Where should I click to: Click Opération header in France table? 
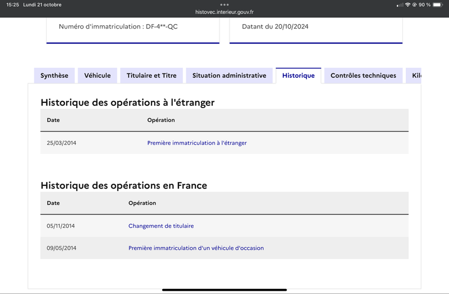(142, 203)
